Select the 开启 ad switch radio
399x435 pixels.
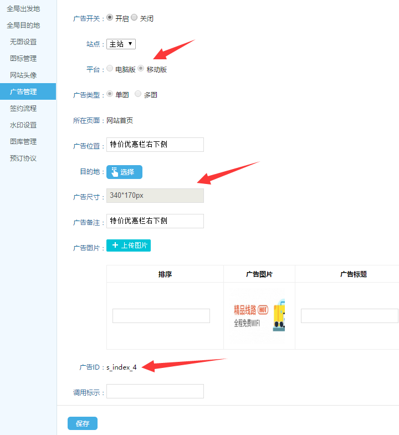(110, 18)
